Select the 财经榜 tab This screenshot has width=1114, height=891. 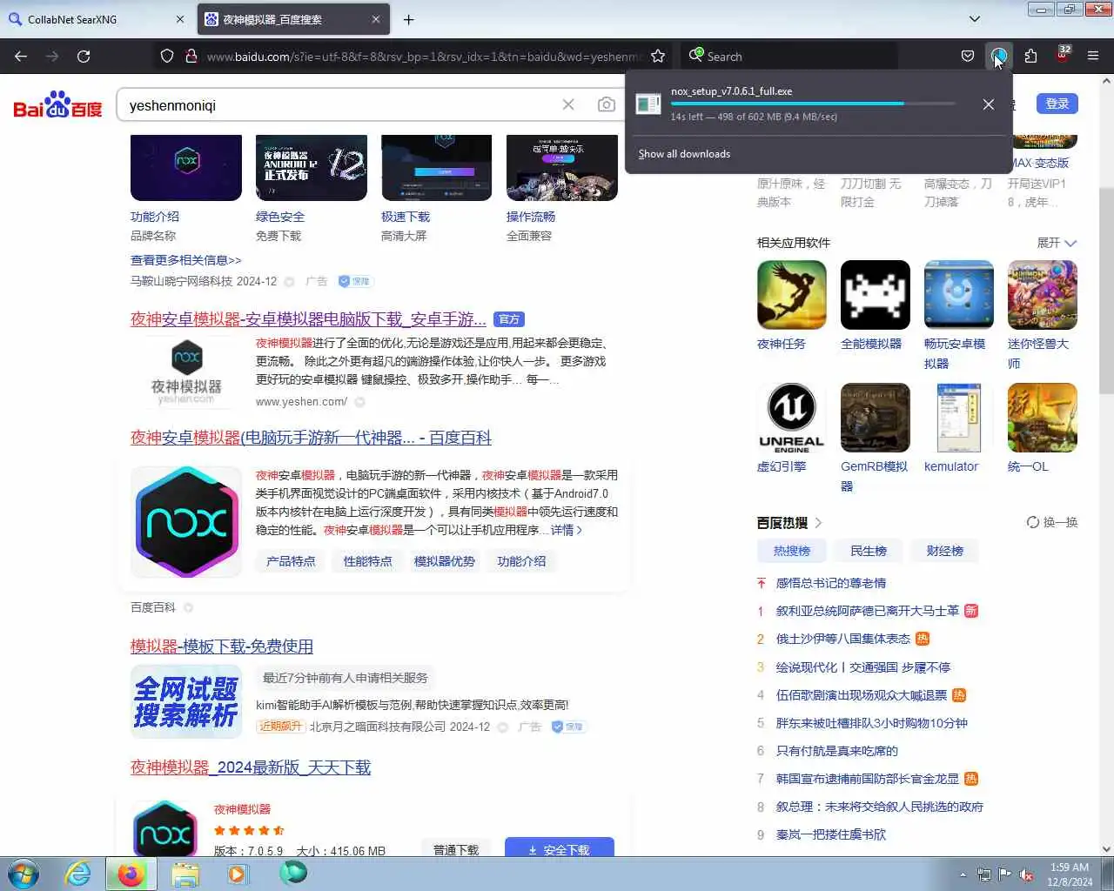(944, 551)
